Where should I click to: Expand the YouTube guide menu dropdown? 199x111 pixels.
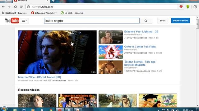(24, 21)
